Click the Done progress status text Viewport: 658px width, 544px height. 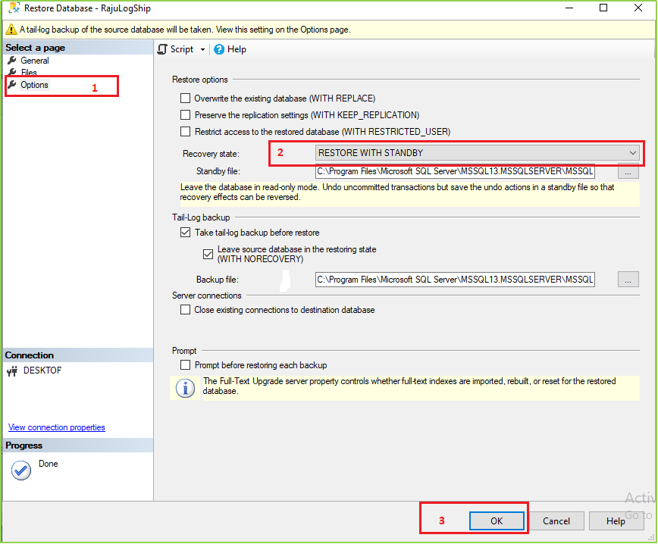(x=49, y=464)
